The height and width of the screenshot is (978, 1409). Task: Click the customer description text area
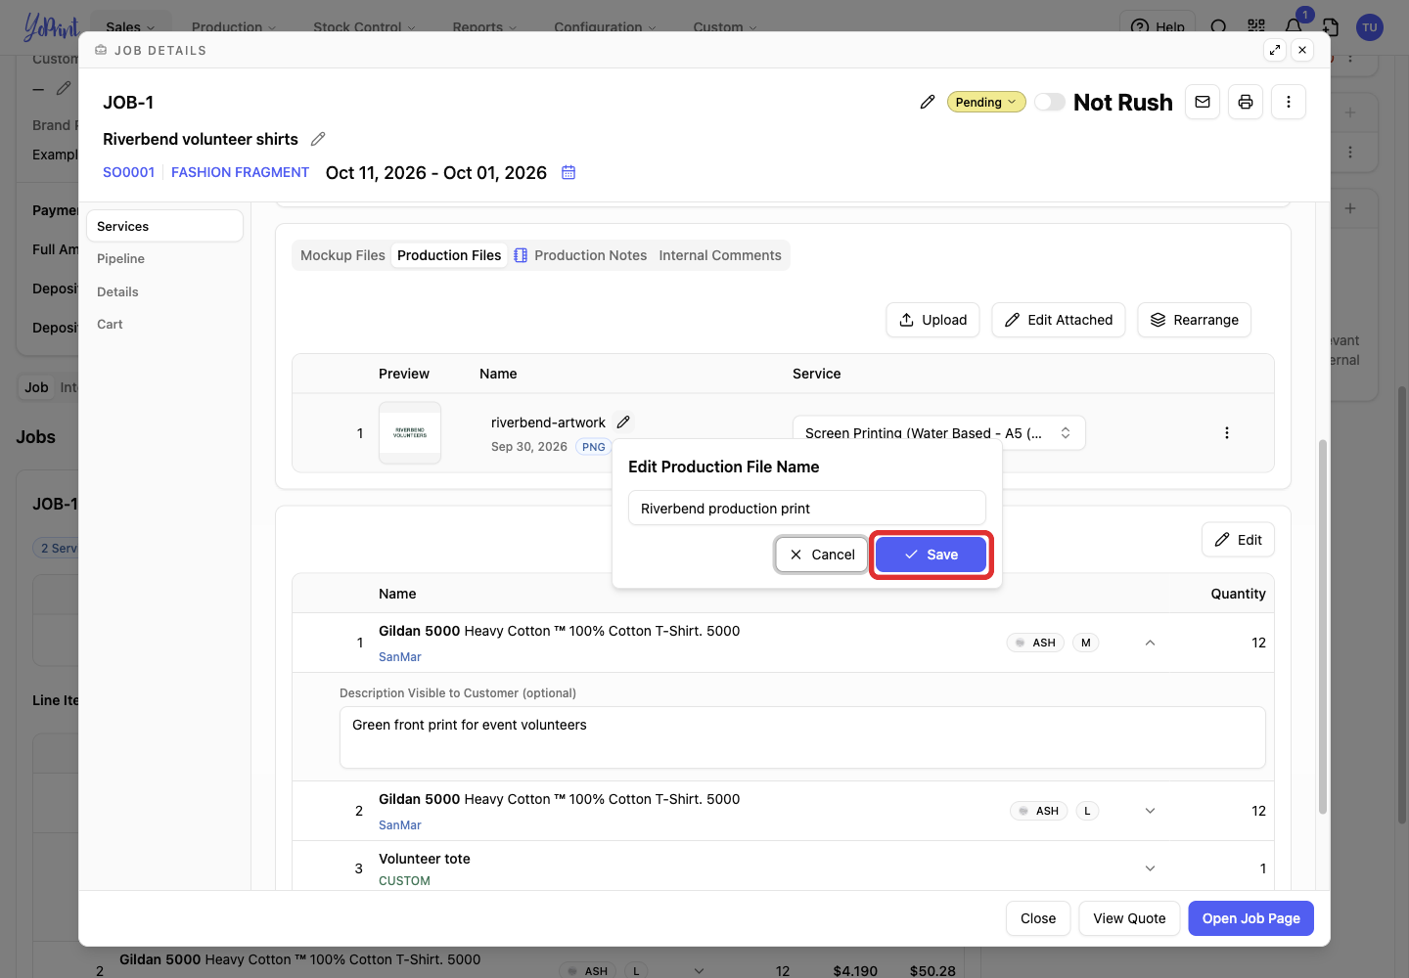(802, 737)
